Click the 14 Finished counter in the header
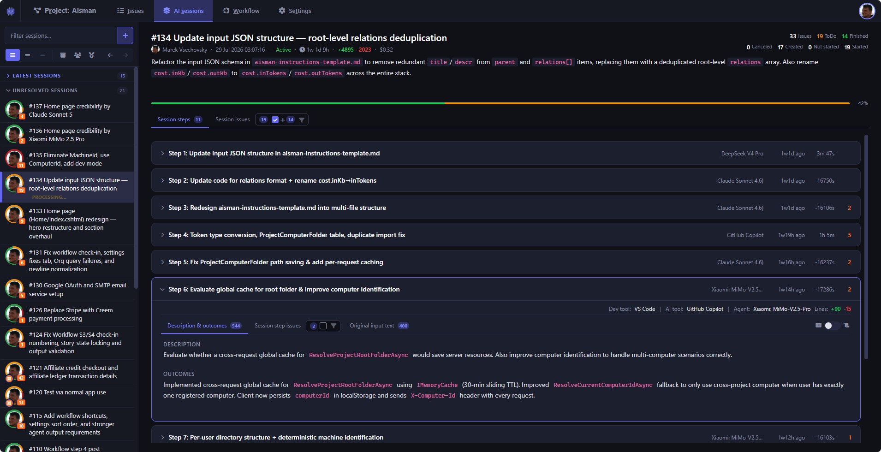Viewport: 881px width, 452px height. click(855, 36)
